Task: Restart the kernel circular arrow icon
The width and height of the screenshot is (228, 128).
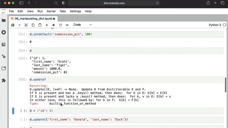Action: [x=60, y=25]
